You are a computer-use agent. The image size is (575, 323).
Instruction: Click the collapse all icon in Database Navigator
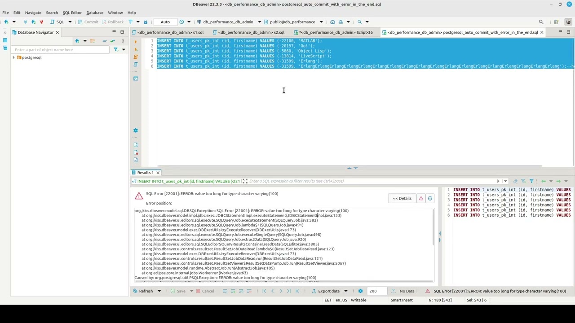coord(104,41)
